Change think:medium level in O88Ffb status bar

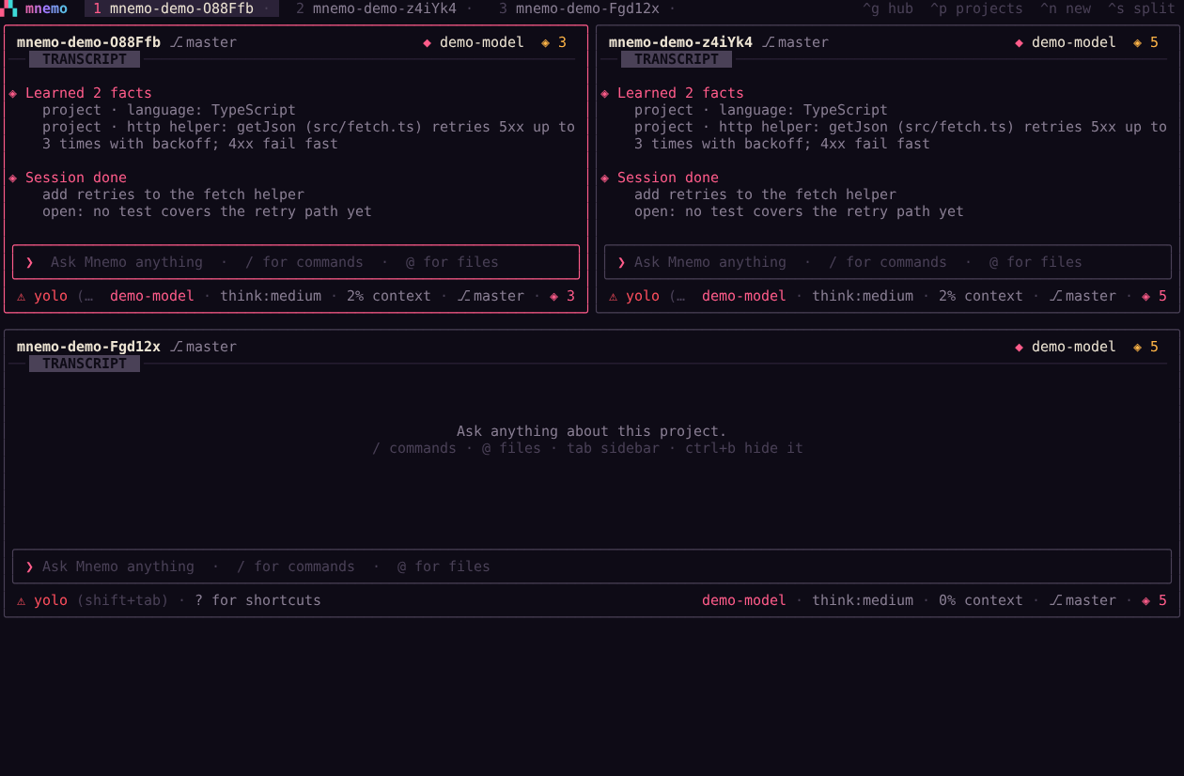pos(271,296)
